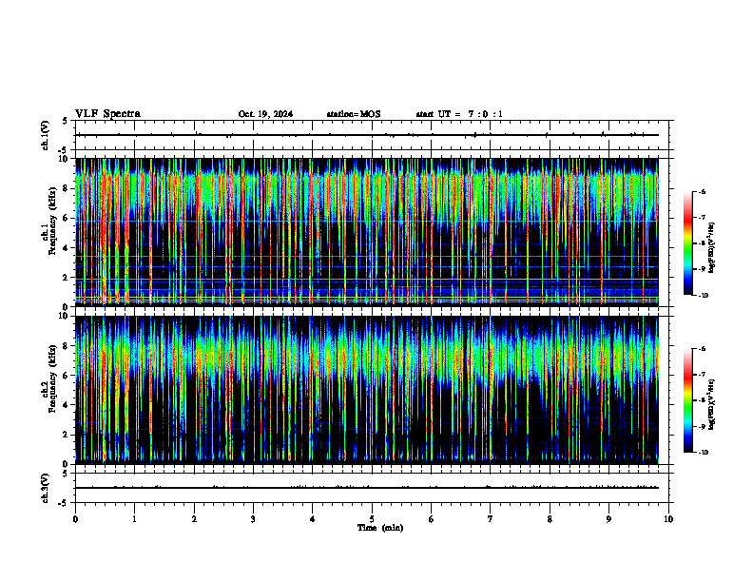Click the time axis tick label "10"
The height and width of the screenshot is (582, 753).
[668, 519]
